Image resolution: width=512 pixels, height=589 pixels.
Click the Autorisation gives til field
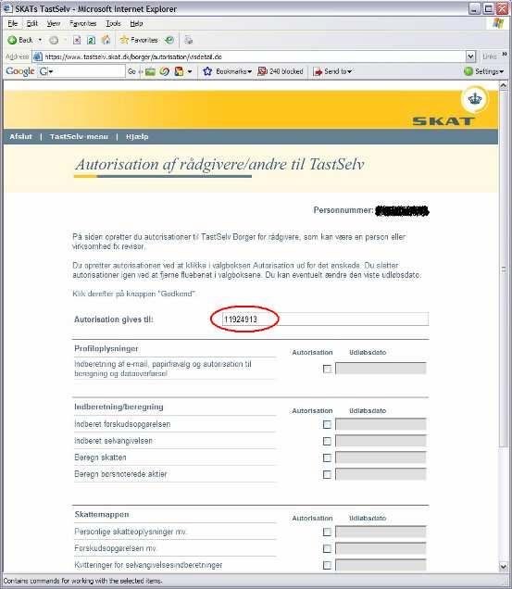coord(325,320)
